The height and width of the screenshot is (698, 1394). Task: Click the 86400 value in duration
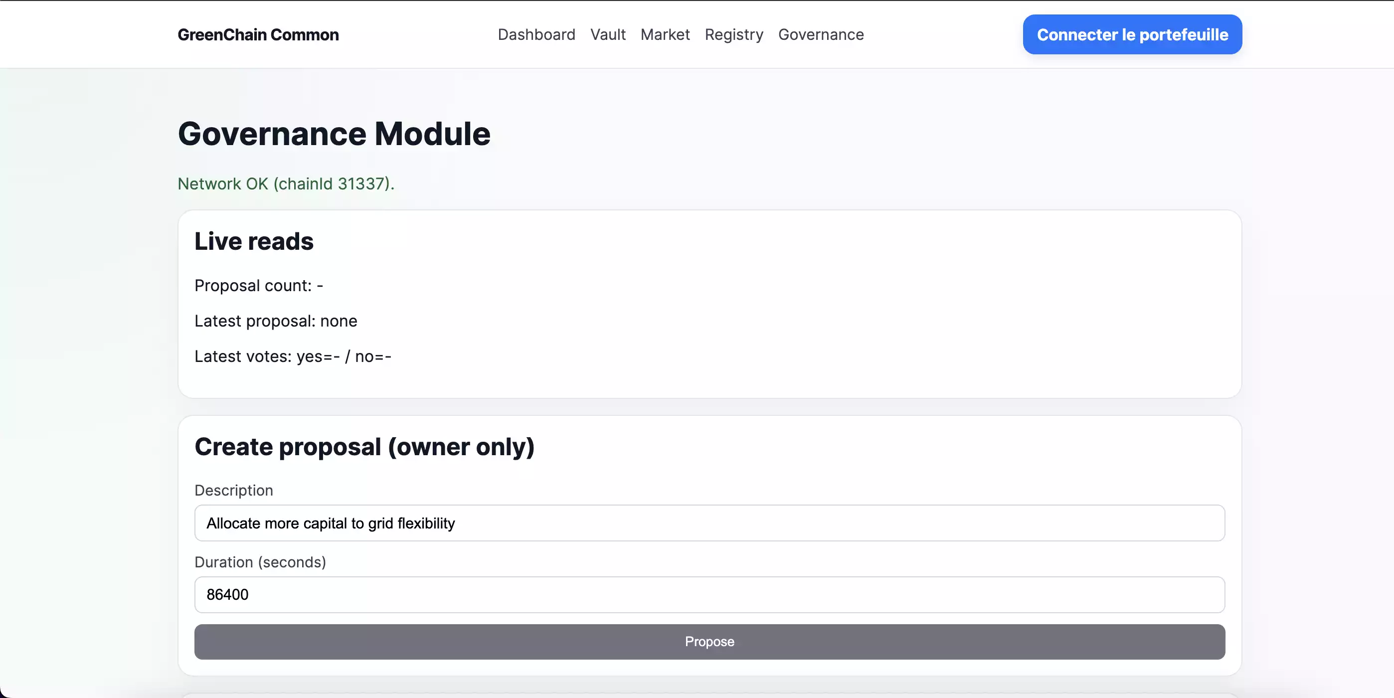pos(227,595)
